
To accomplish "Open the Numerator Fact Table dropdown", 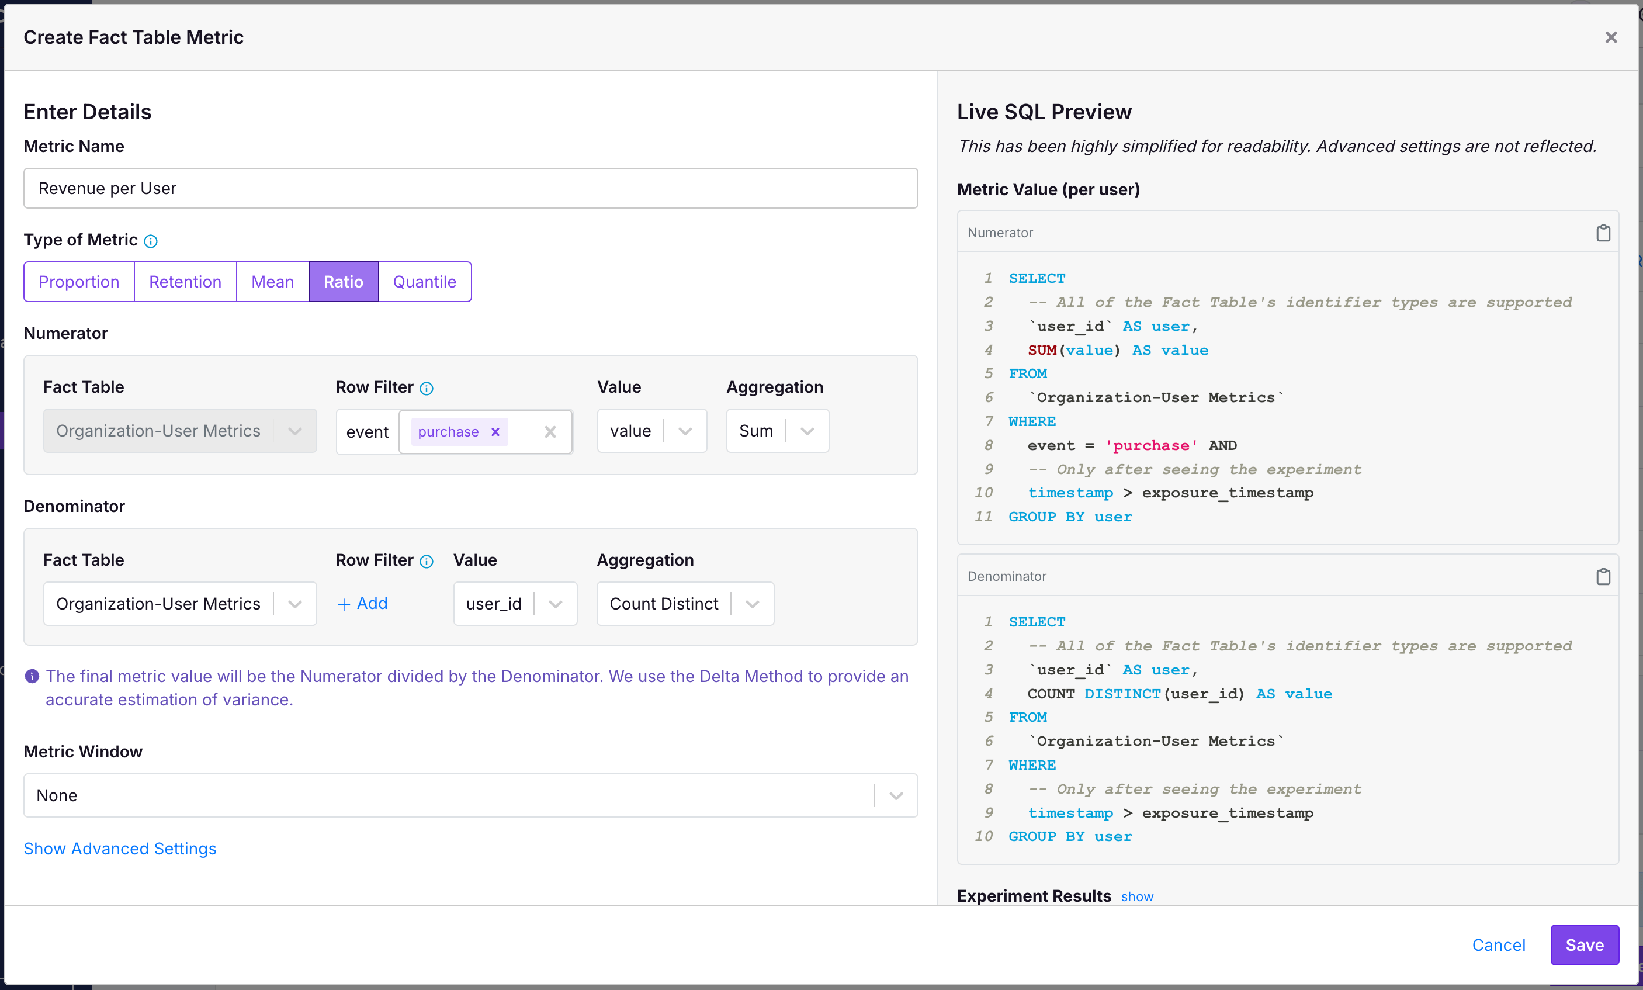I will point(180,431).
